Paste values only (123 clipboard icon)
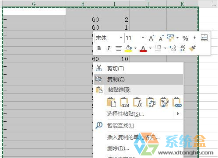Image resolution: width=218 pixels, height=158 pixels. coord(124,102)
